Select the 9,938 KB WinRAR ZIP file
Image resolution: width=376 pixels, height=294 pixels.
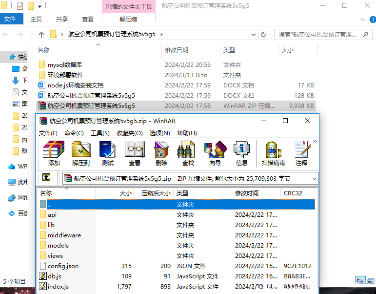click(176, 105)
